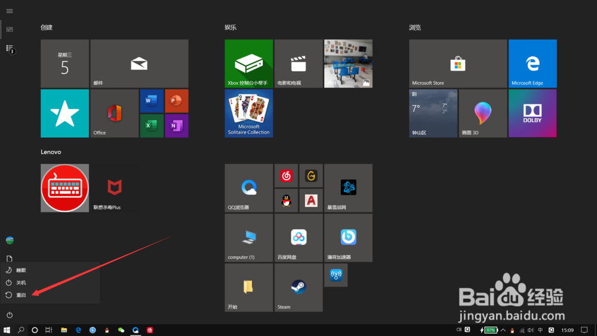Open NetEase Cloud Music from the taskbar
This screenshot has height=336, width=597.
pos(150,330)
